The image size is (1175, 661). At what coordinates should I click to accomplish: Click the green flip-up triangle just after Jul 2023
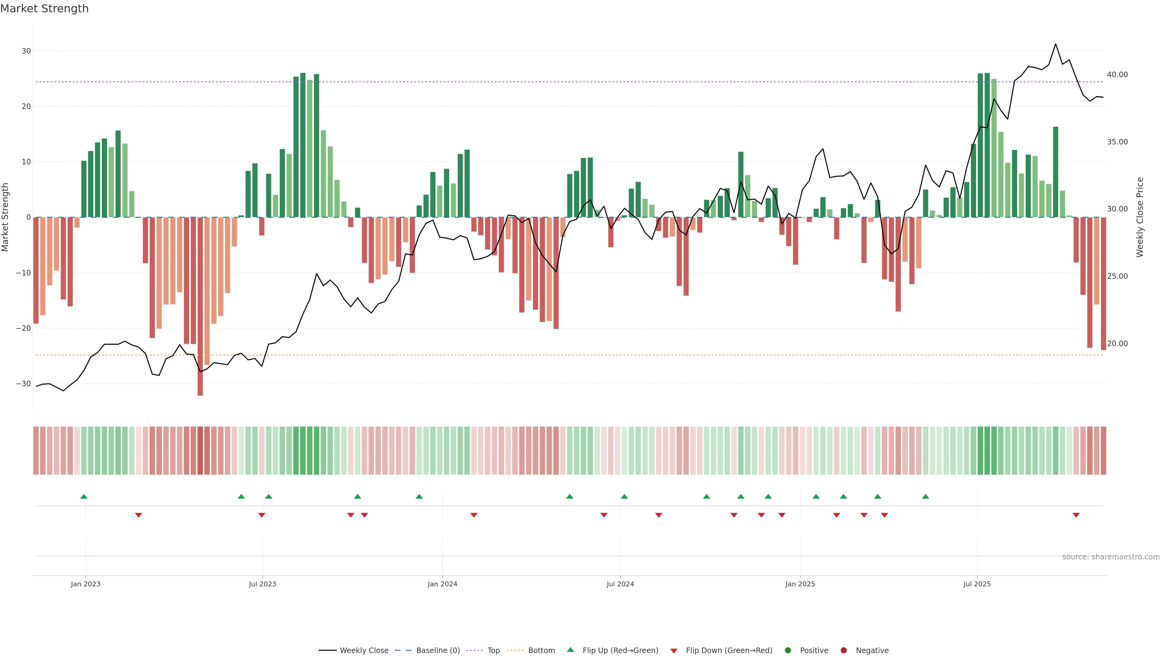coord(269,496)
